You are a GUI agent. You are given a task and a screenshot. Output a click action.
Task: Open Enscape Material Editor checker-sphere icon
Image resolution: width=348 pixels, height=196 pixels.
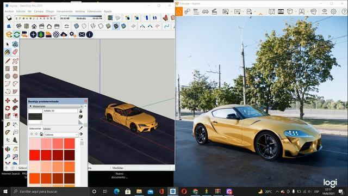click(56, 34)
